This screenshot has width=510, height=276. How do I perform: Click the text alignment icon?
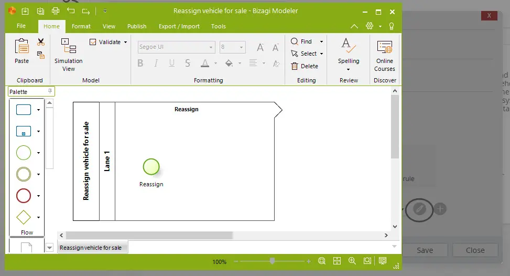coord(253,63)
